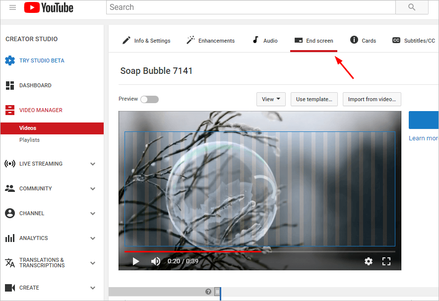The width and height of the screenshot is (439, 301).
Task: Switch to the Audio tab
Action: pyautogui.click(x=270, y=41)
